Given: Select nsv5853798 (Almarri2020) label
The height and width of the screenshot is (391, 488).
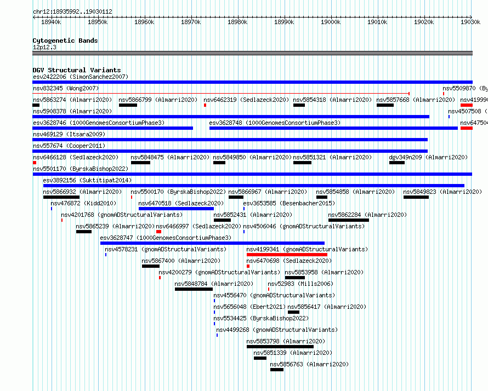Looking at the screenshot, I should pos(286,341).
